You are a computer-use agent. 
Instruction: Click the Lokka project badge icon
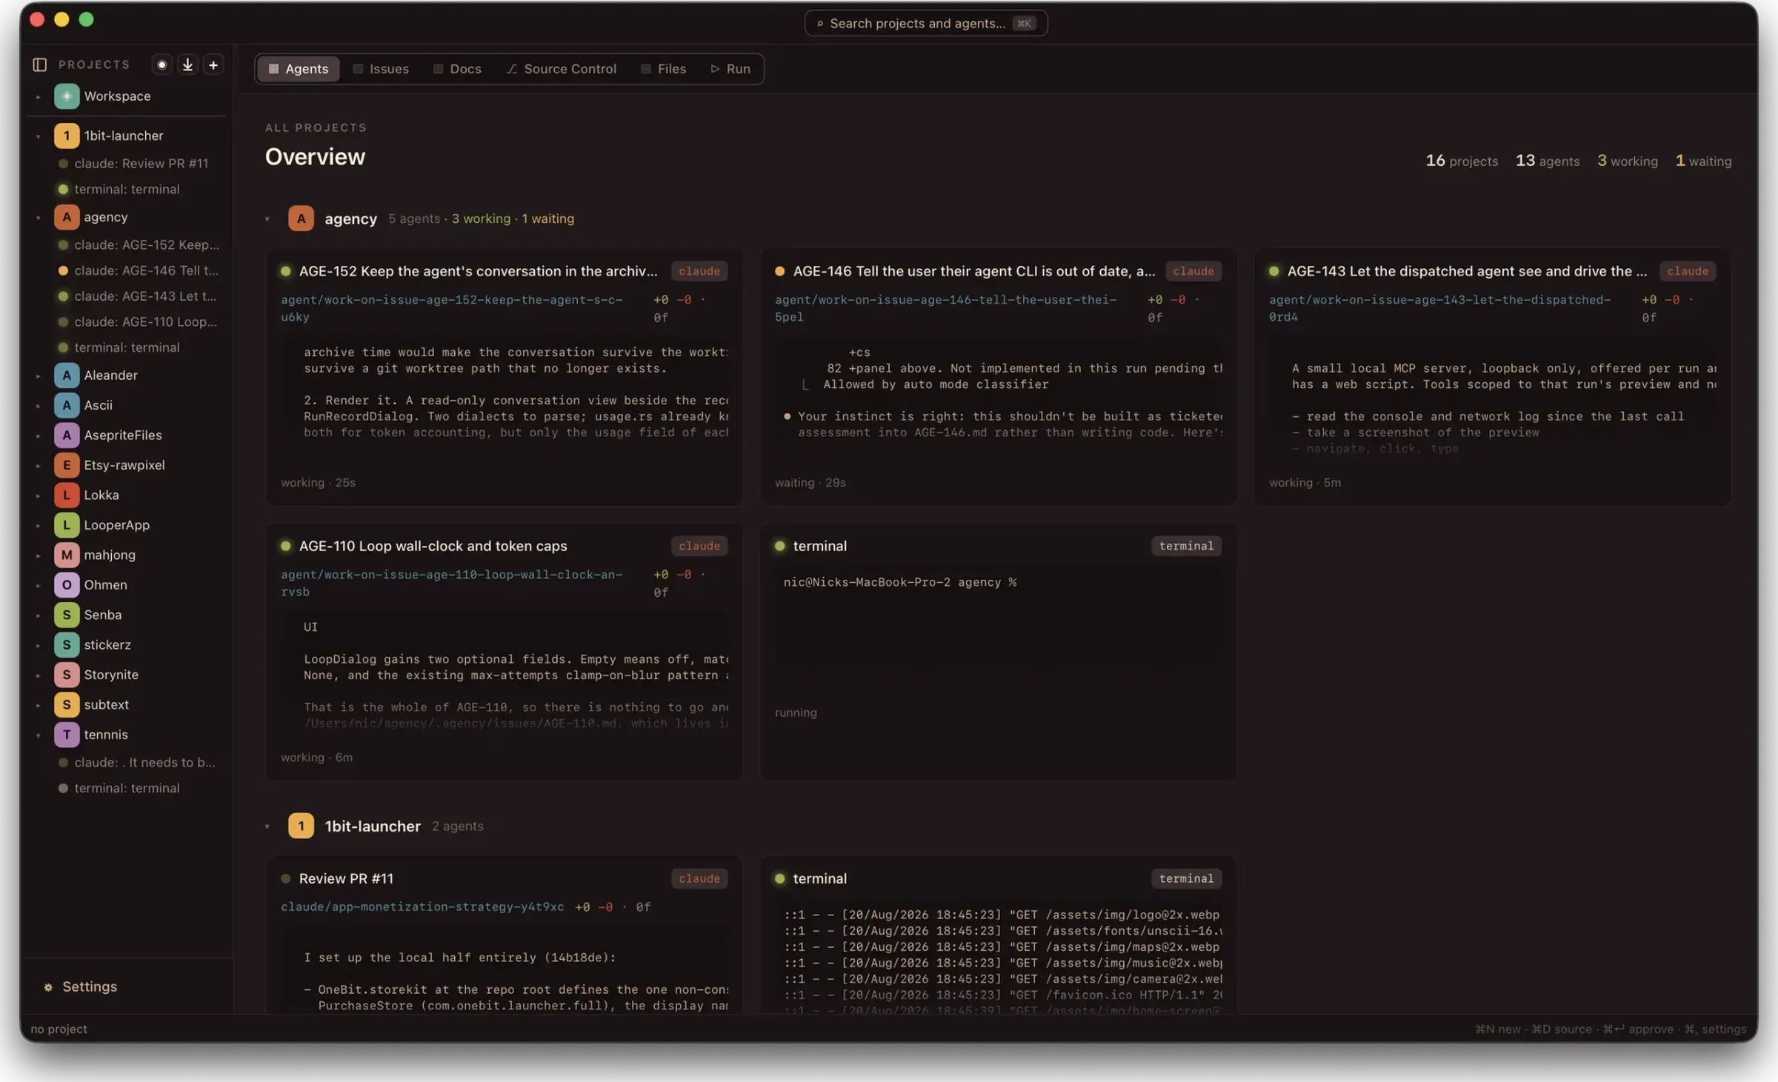click(67, 495)
